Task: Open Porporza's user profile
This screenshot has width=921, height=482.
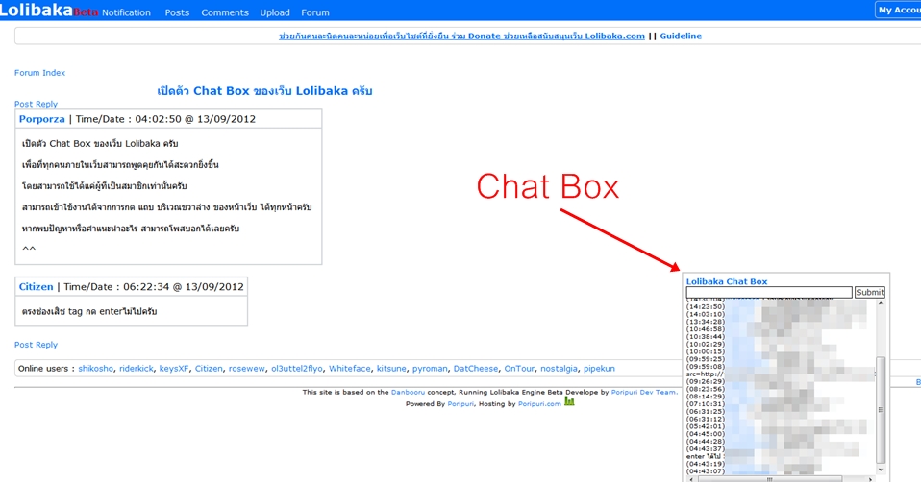Action: pyautogui.click(x=41, y=119)
